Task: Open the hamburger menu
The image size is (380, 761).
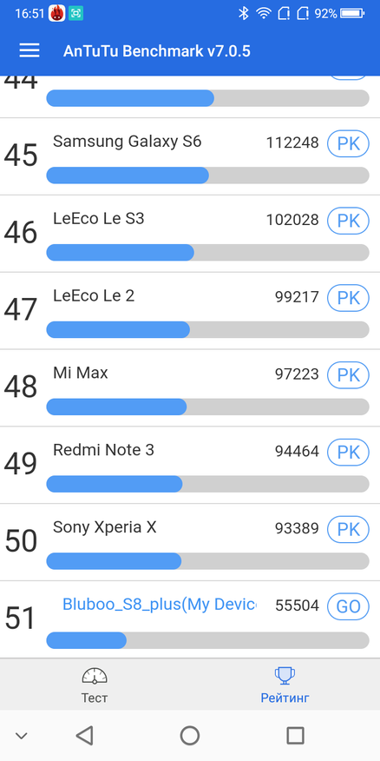Action: pos(29,50)
